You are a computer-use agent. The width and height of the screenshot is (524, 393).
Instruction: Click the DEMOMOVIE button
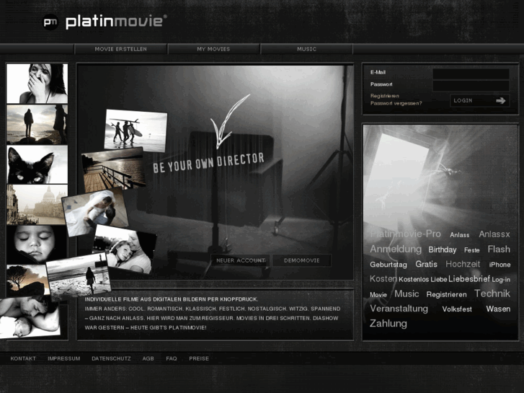[x=302, y=260]
